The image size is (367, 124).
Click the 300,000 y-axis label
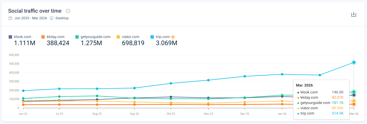pyautogui.click(x=14, y=81)
